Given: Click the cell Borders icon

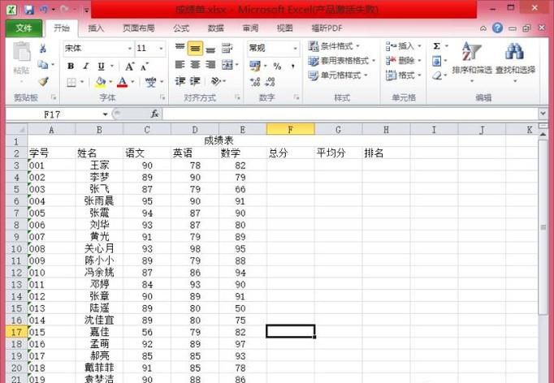Looking at the screenshot, I should point(71,82).
